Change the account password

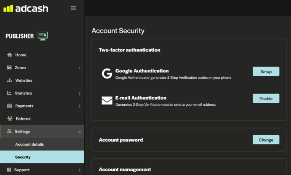(x=266, y=140)
